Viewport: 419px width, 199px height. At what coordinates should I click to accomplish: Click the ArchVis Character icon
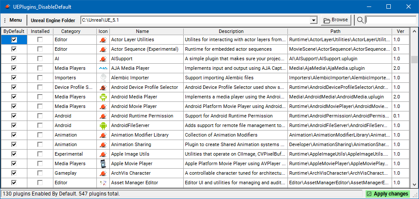103,173
